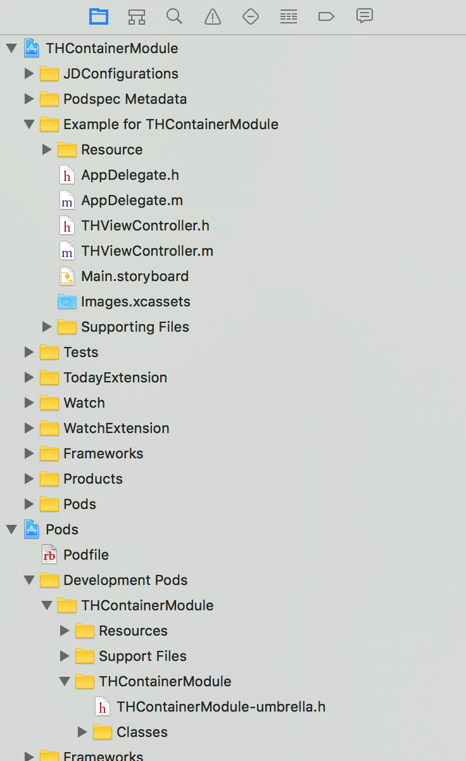Image resolution: width=466 pixels, height=761 pixels.
Task: Expand the Supporting Files folder
Action: (x=46, y=327)
